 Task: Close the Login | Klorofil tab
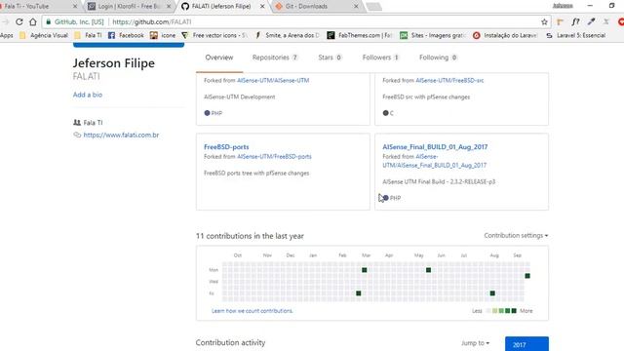pyautogui.click(x=169, y=7)
